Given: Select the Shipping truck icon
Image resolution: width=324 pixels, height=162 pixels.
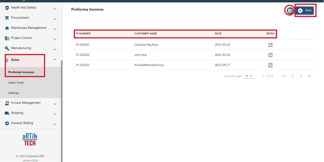Looking at the screenshot, I should (x=7, y=113).
